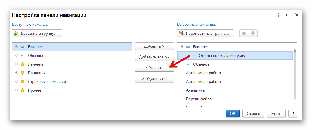This screenshot has width=312, height=130.
Task: Select Страховые компании text in available list
Action: pos(47,81)
